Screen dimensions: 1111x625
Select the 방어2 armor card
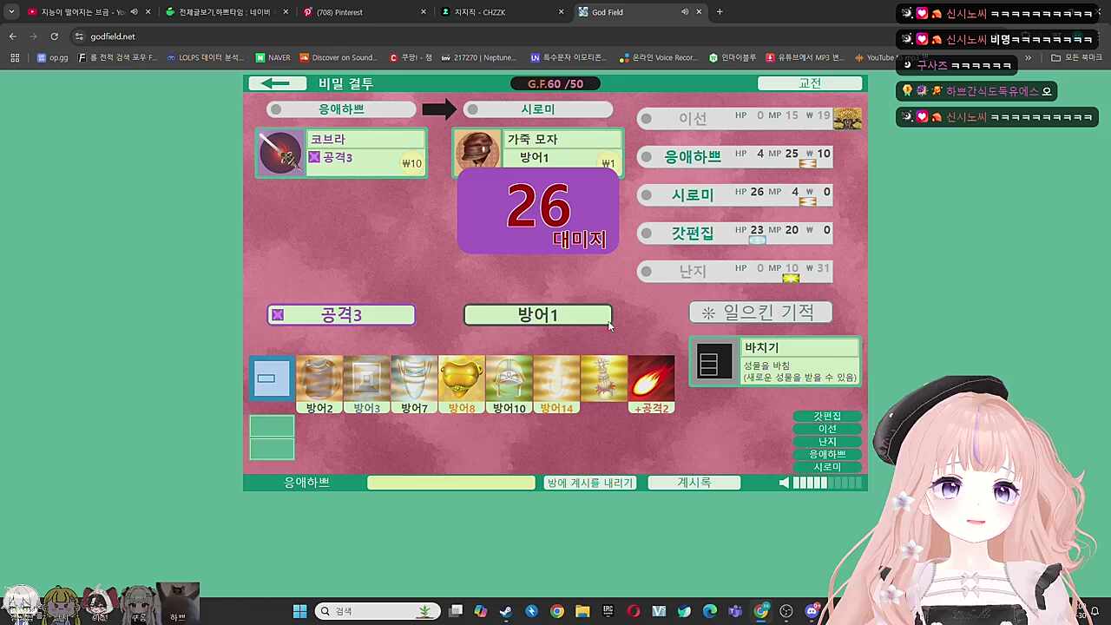pos(319,385)
